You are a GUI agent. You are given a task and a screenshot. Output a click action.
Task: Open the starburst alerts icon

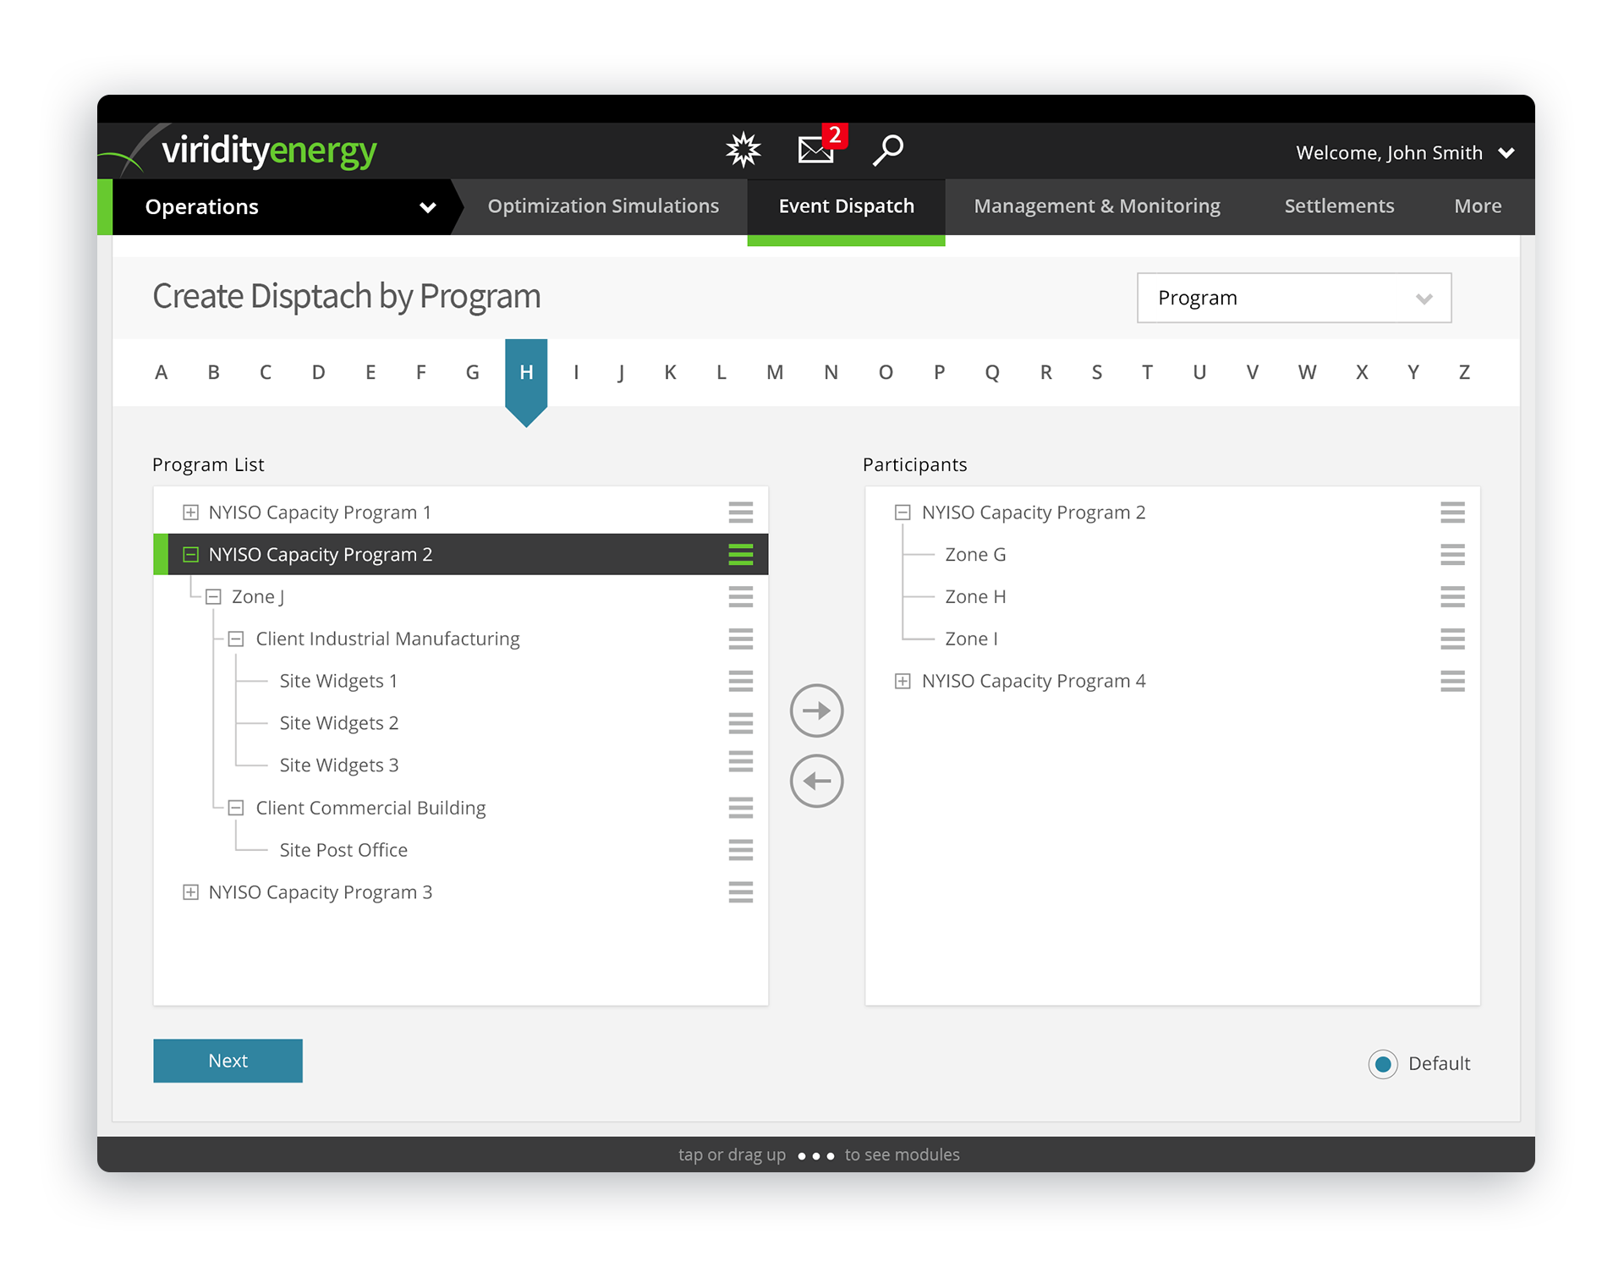(x=743, y=151)
